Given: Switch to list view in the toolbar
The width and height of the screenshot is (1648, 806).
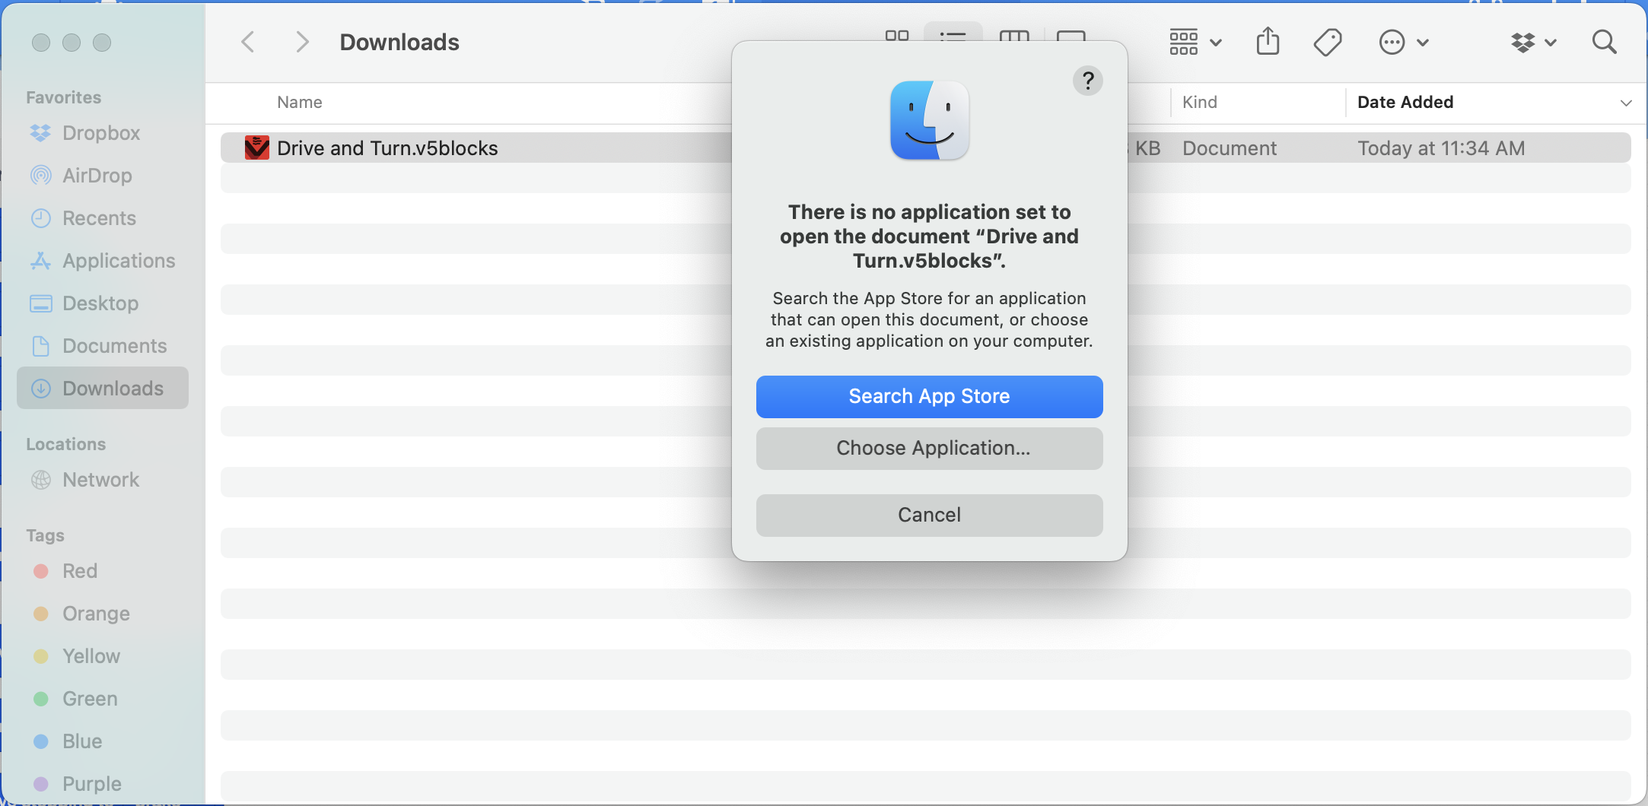Looking at the screenshot, I should [x=953, y=36].
